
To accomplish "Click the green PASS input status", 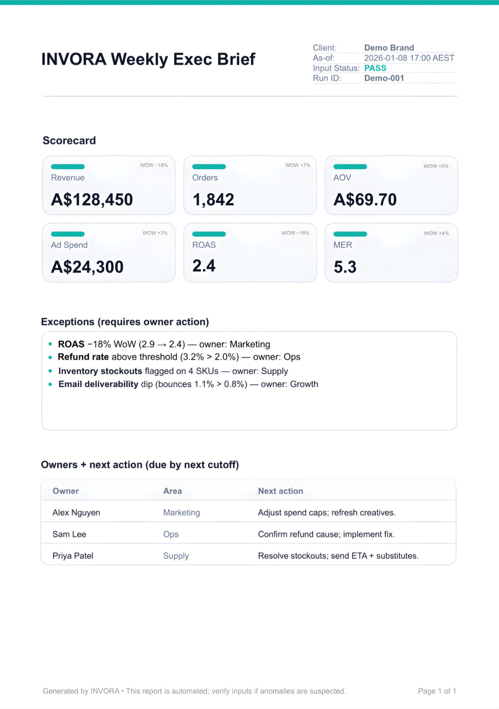I will [x=375, y=68].
